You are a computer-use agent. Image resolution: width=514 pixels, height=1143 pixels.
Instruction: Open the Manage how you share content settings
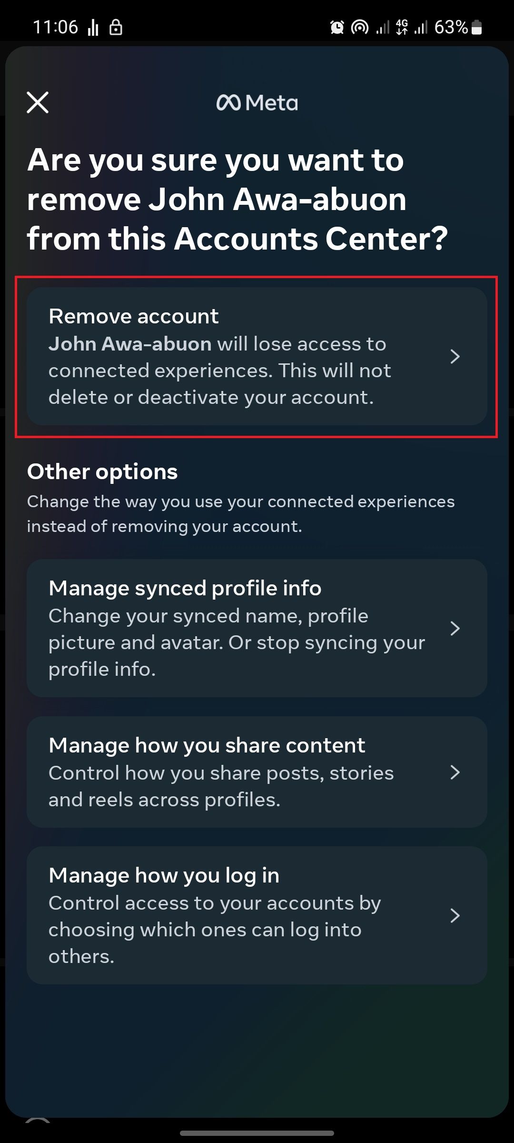coord(257,772)
